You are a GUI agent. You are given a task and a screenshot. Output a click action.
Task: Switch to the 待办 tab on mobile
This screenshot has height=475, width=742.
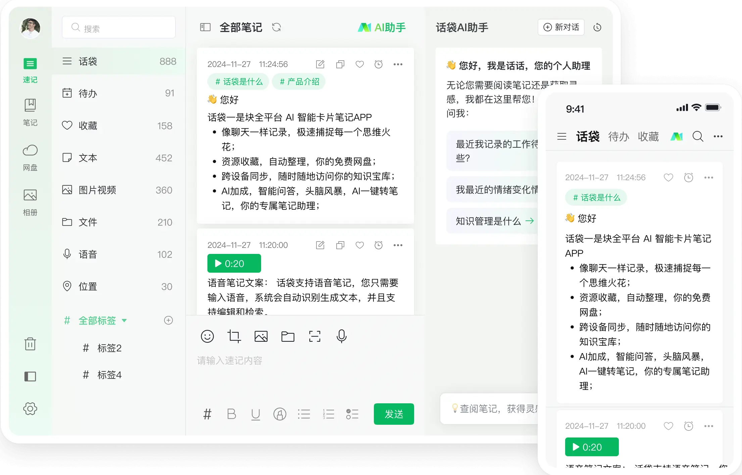pos(619,137)
